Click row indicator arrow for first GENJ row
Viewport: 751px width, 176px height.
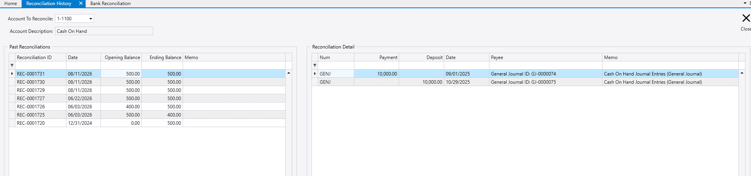click(315, 74)
